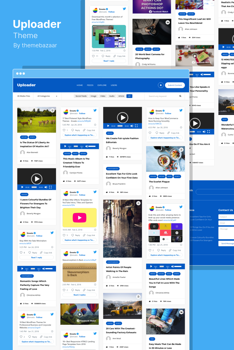Screen dimensions: 234x350
Task: Open the enva.to/MRy84 link
Action: pos(84,121)
